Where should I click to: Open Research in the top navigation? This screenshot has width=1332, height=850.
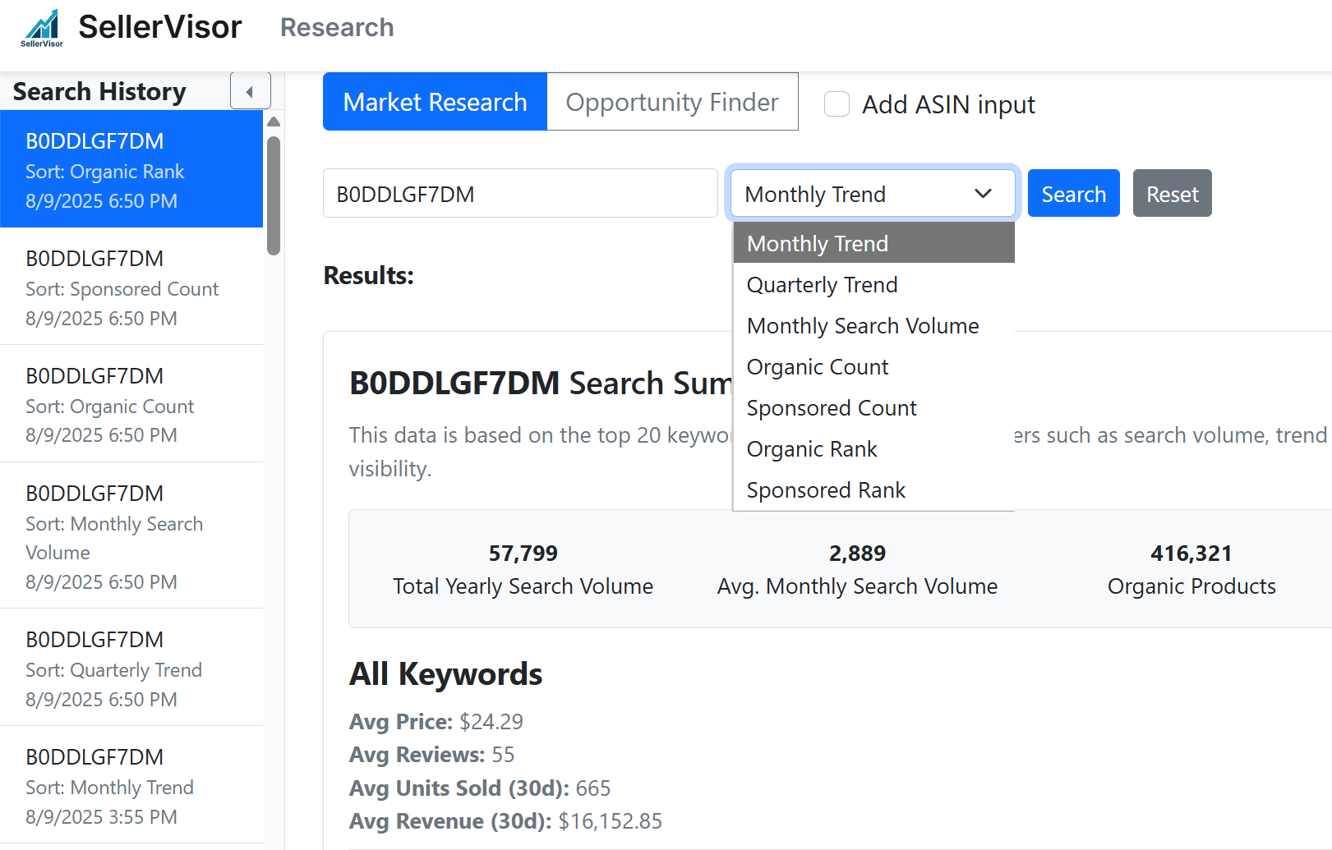337,28
